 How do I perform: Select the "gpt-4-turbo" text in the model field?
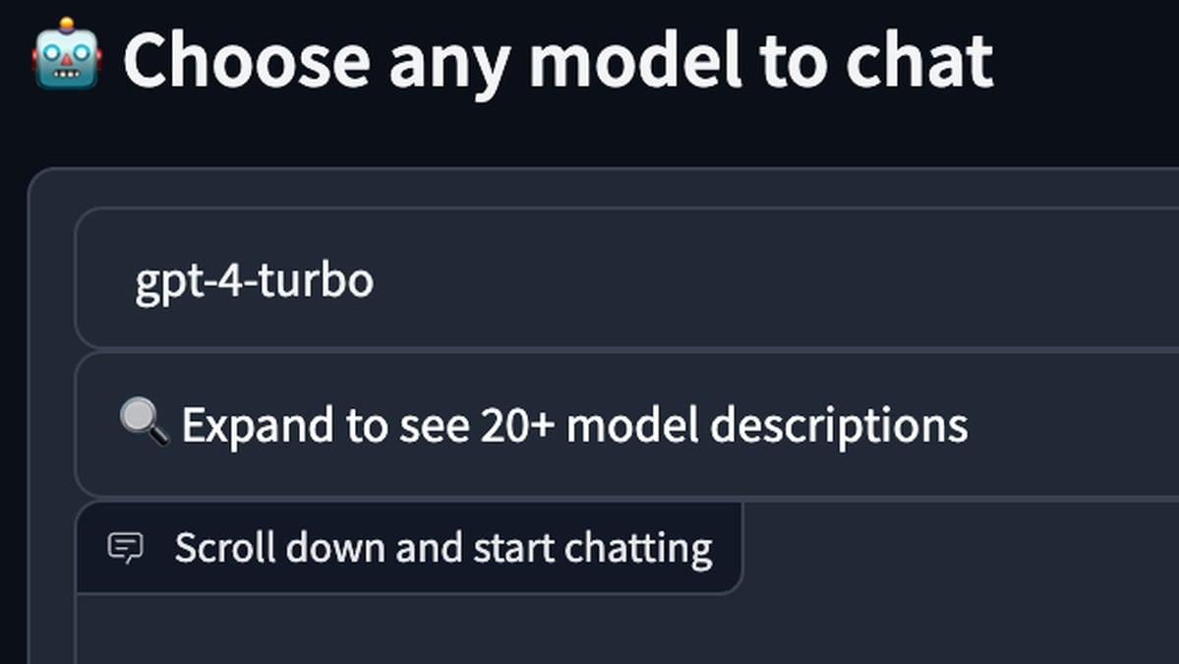tap(254, 281)
